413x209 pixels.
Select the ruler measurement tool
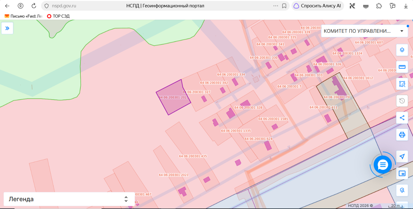pyautogui.click(x=402, y=67)
